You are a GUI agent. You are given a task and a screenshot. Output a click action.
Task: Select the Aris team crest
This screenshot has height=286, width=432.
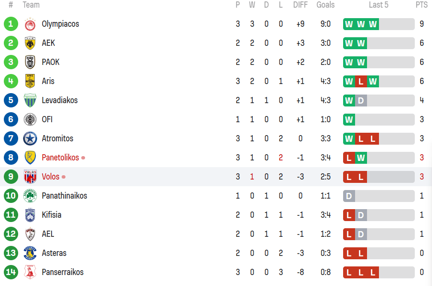point(30,81)
